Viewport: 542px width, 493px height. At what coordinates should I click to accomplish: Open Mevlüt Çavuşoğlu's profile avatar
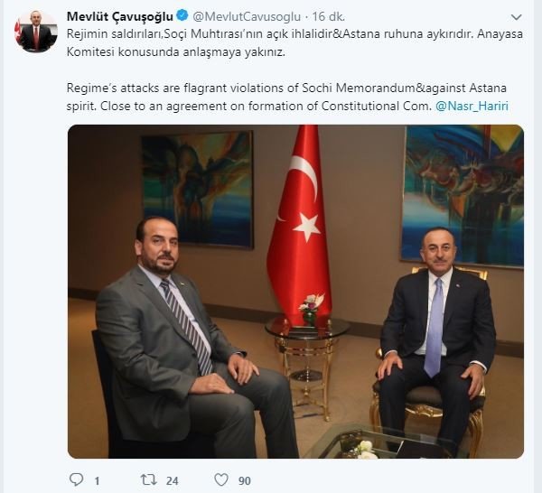pos(36,32)
